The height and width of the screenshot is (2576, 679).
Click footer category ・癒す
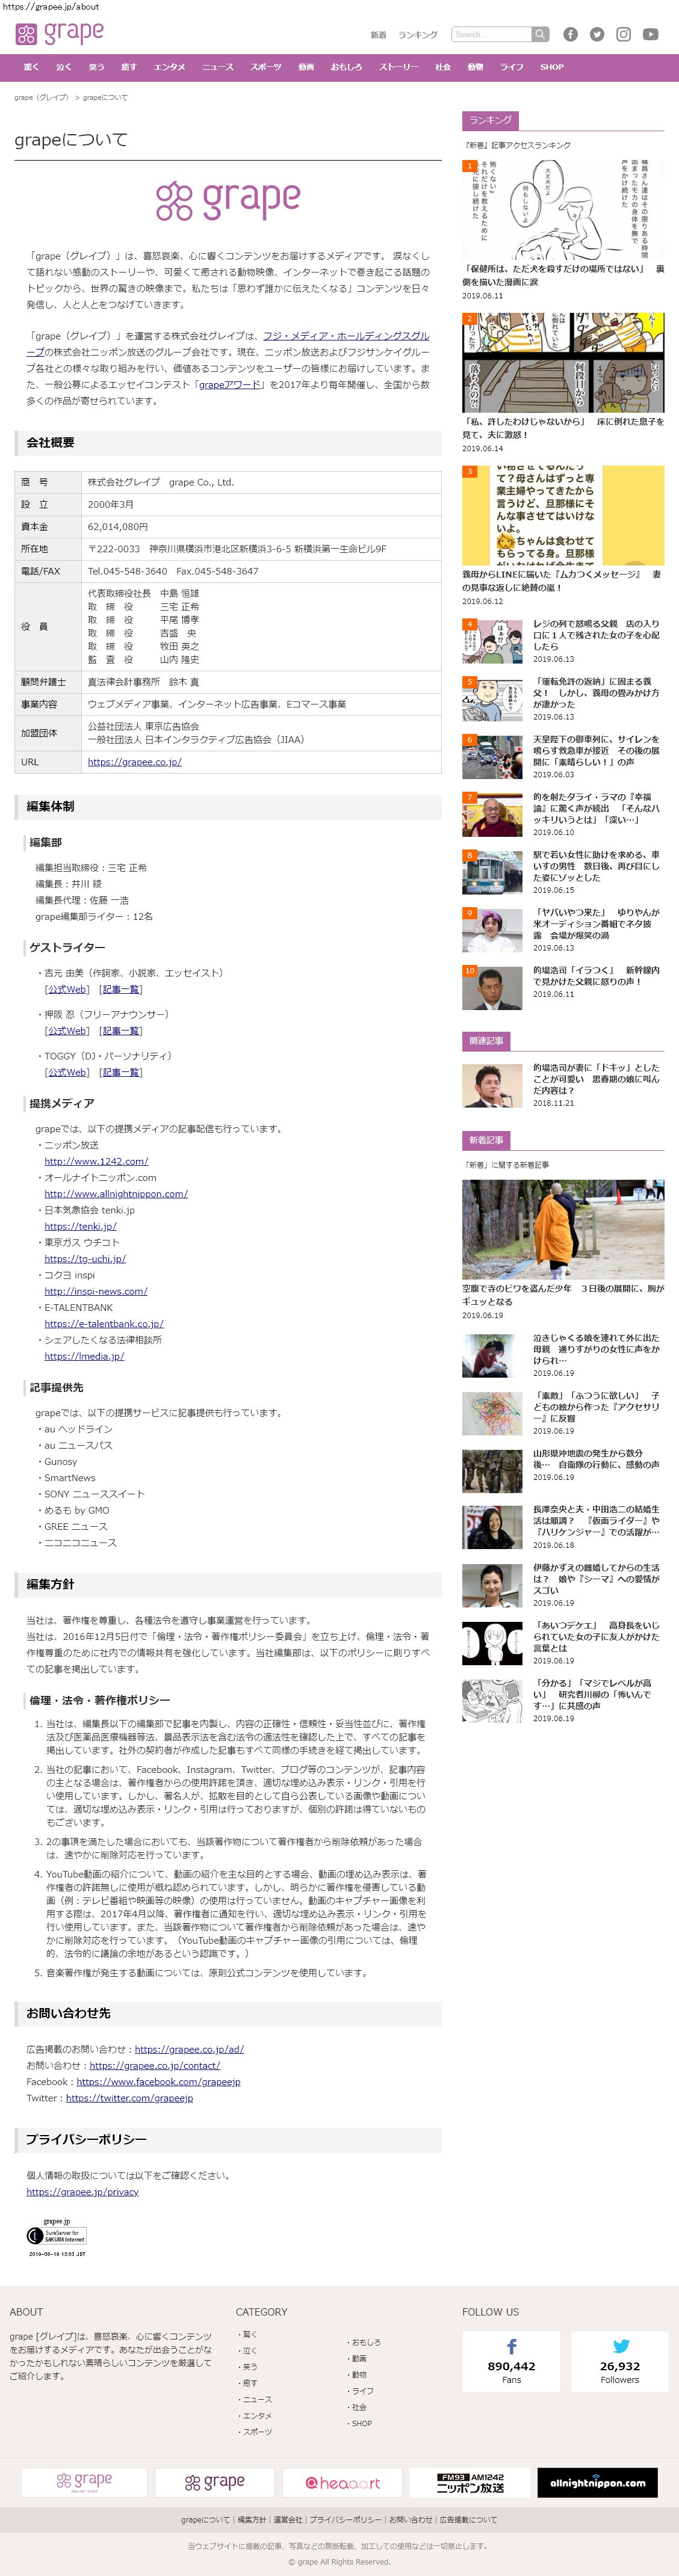point(247,2383)
